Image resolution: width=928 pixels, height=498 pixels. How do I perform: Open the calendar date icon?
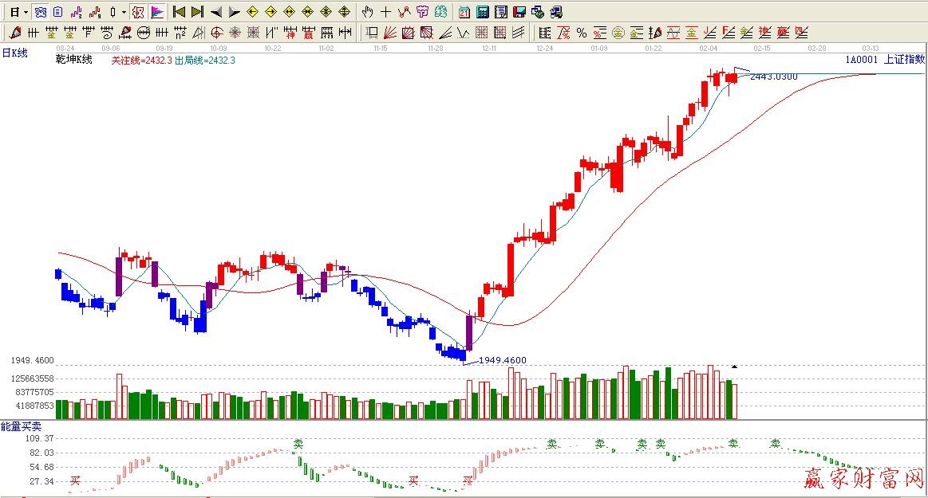tap(464, 12)
